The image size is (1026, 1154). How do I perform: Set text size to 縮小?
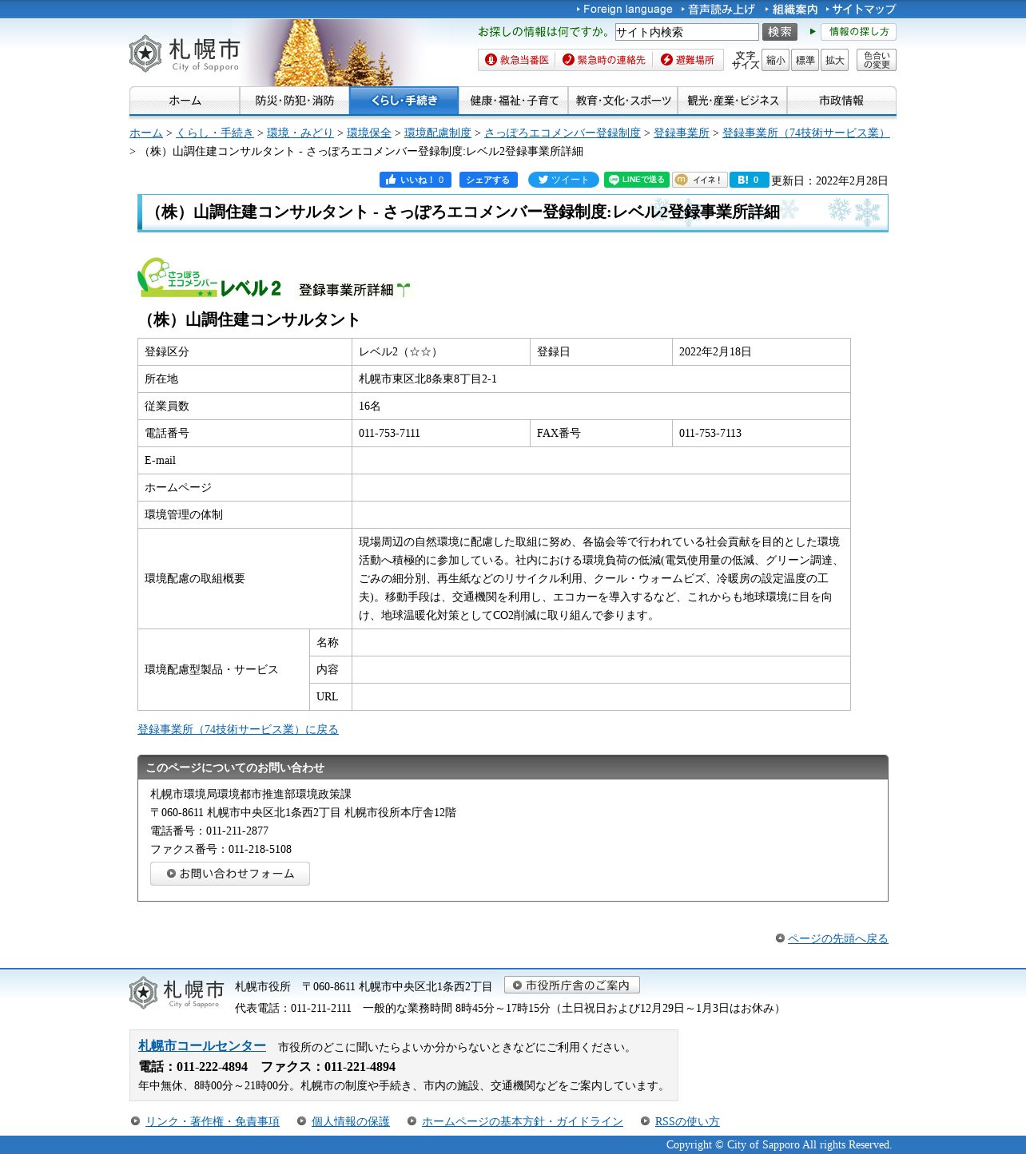[x=775, y=60]
